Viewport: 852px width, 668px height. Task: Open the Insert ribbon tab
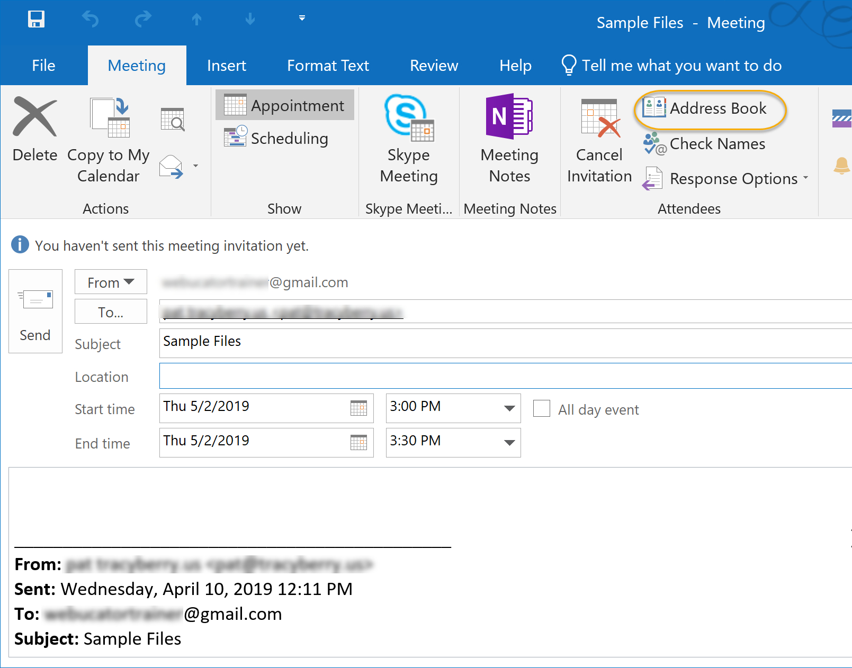click(227, 66)
